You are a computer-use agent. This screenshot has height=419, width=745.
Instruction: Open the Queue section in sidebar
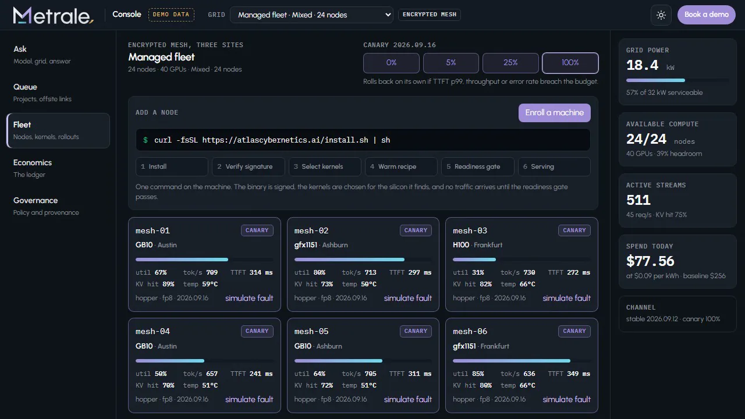(58, 93)
